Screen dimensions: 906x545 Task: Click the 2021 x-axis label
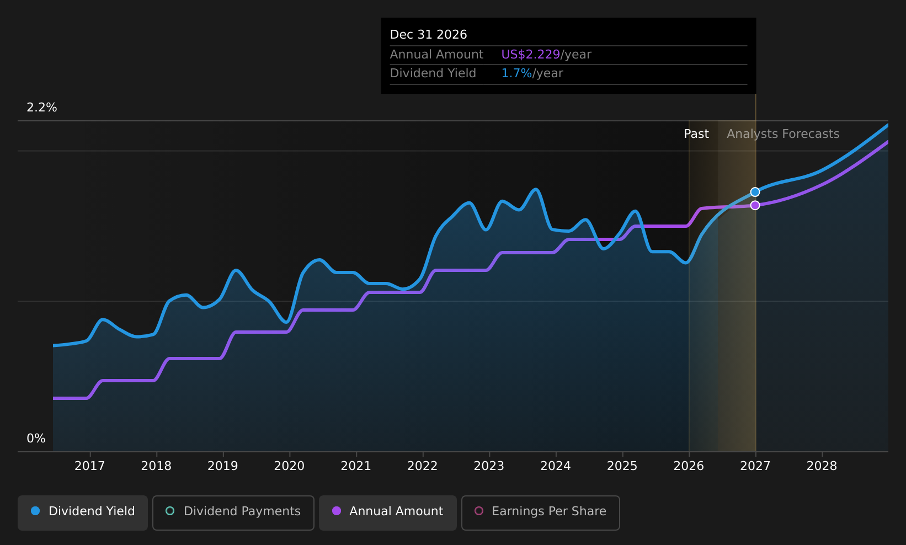356,466
